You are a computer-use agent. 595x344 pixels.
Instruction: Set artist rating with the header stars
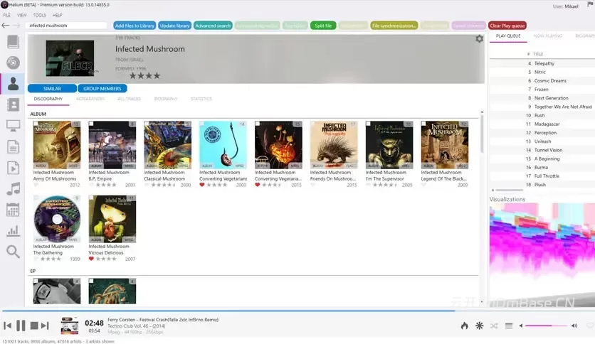pyautogui.click(x=144, y=76)
